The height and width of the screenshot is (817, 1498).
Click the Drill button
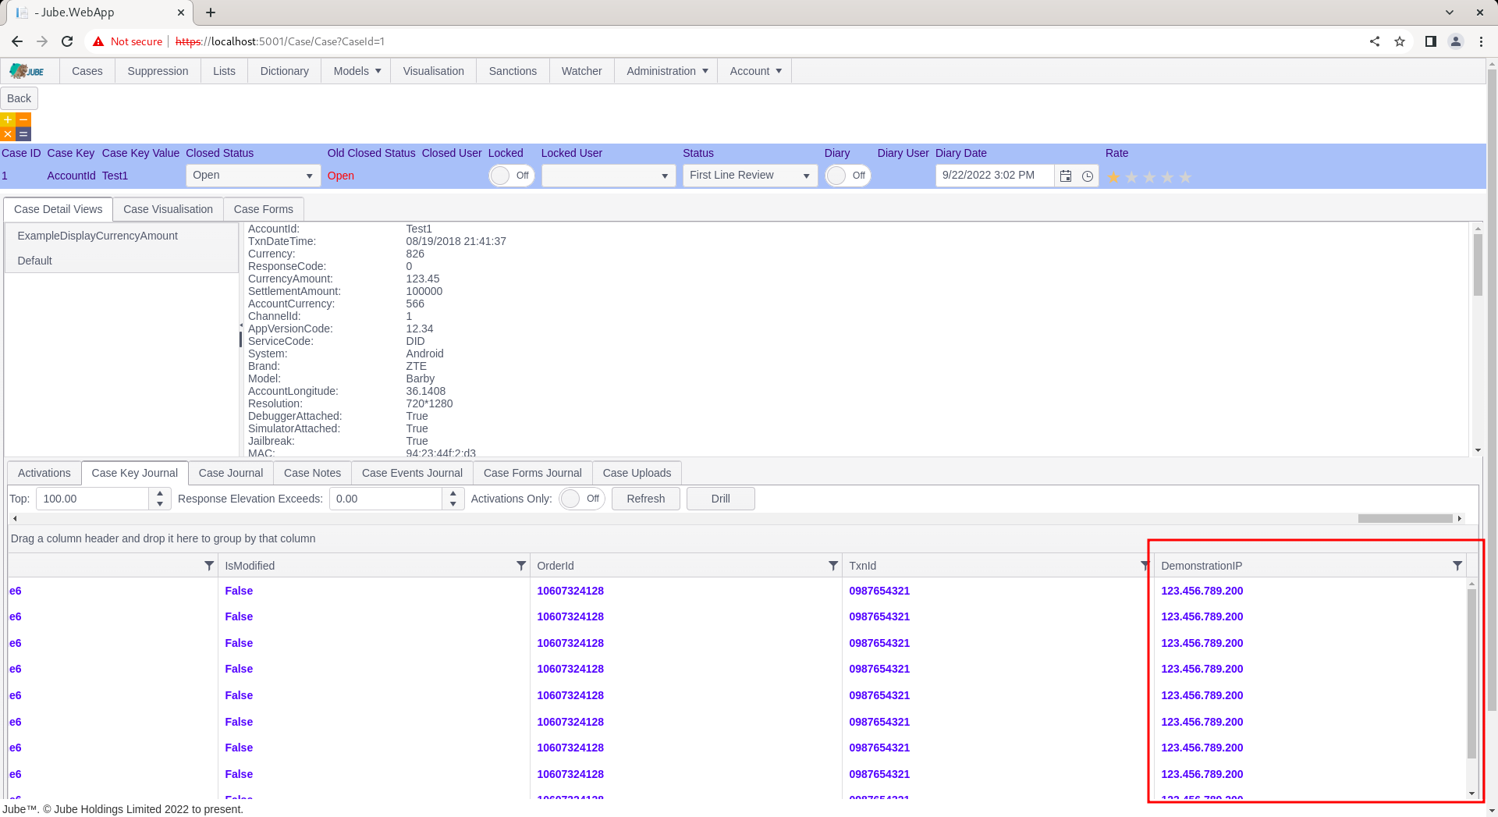point(721,499)
